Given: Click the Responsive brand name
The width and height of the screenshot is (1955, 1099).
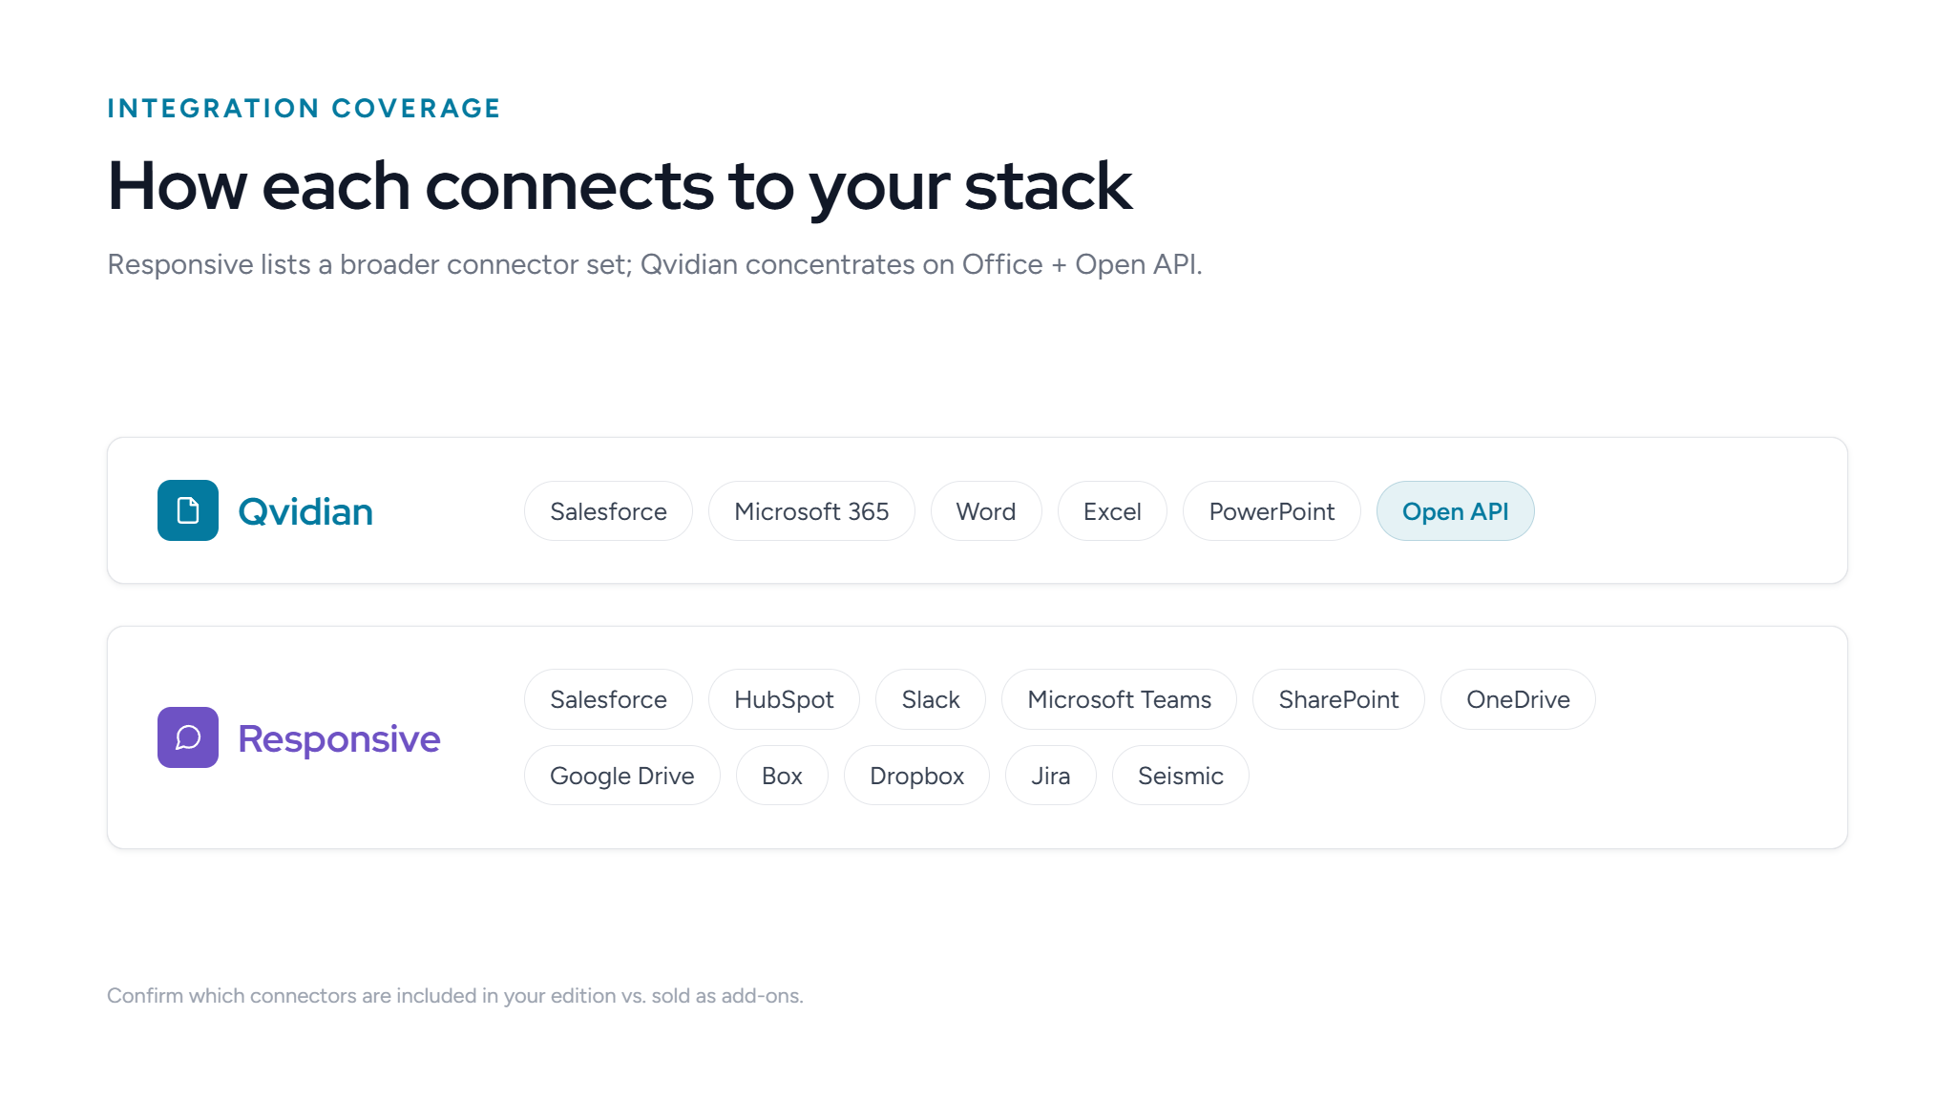Looking at the screenshot, I should tap(339, 739).
